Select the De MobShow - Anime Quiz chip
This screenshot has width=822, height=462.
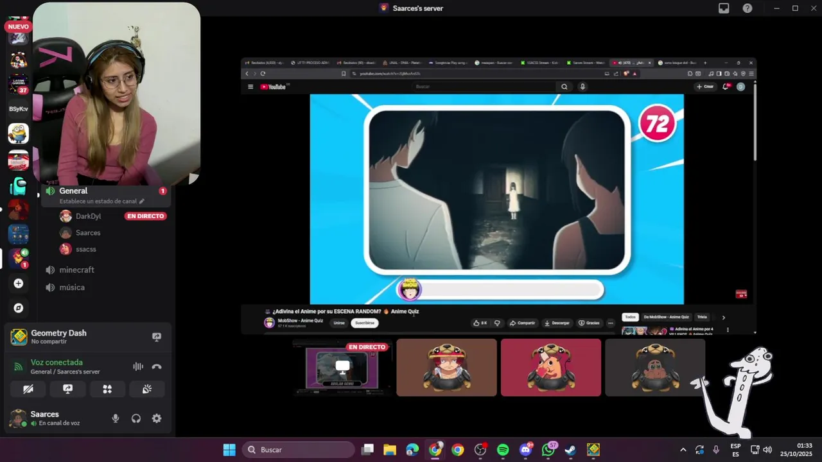click(x=667, y=317)
